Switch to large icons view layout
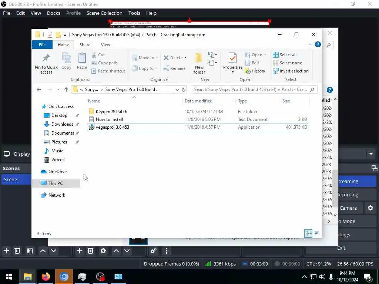The image size is (379, 284). pyautogui.click(x=316, y=233)
